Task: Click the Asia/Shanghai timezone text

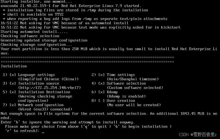Action: pyautogui.click(x=133, y=79)
